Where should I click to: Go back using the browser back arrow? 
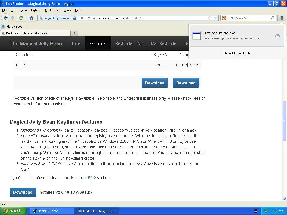click(6, 18)
